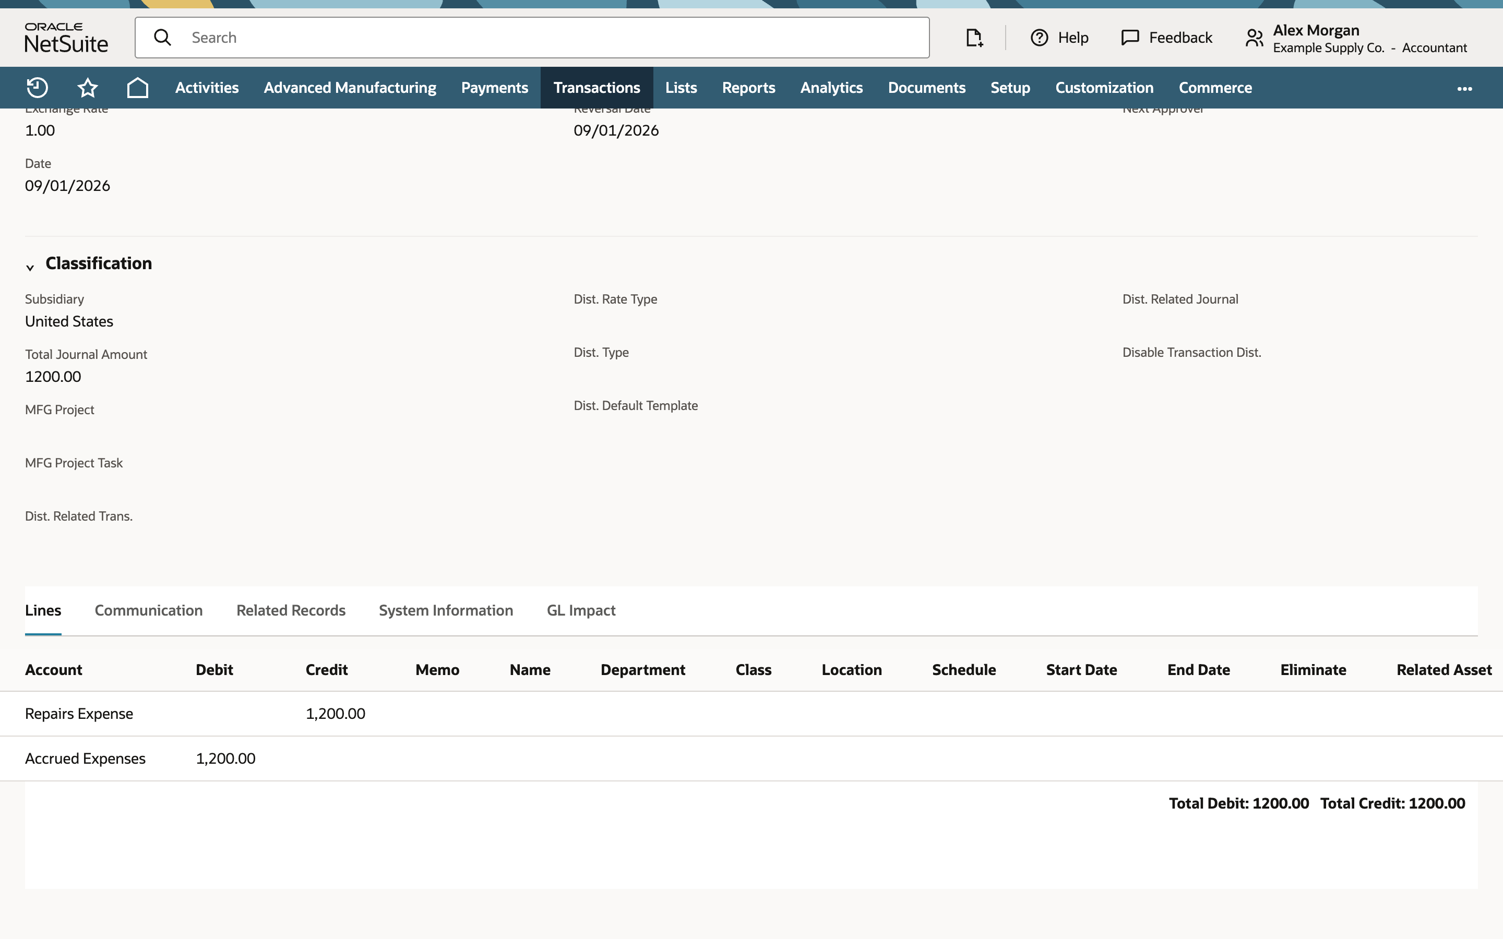1503x939 pixels.
Task: Click the Help link text
Action: coord(1072,38)
